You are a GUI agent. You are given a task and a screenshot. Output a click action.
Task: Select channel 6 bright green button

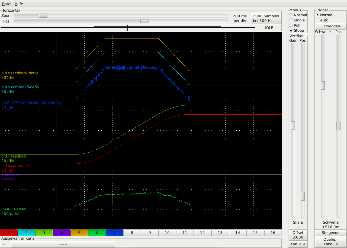97,233
